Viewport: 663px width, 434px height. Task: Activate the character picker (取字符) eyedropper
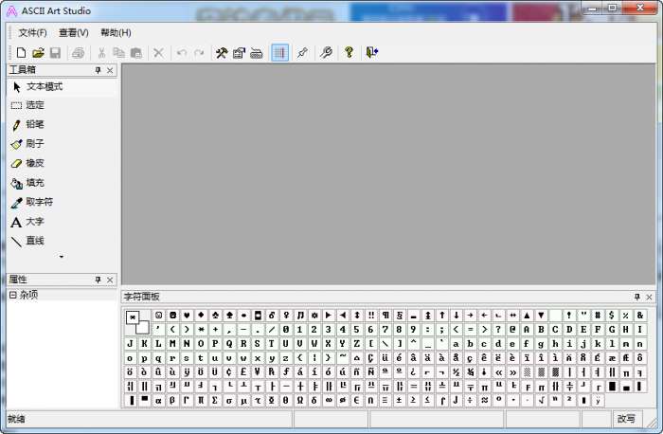[38, 202]
